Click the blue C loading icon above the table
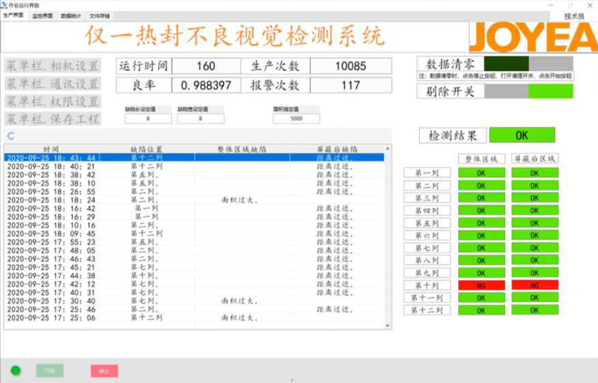Screen dimensions: 598x383 pos(11,136)
